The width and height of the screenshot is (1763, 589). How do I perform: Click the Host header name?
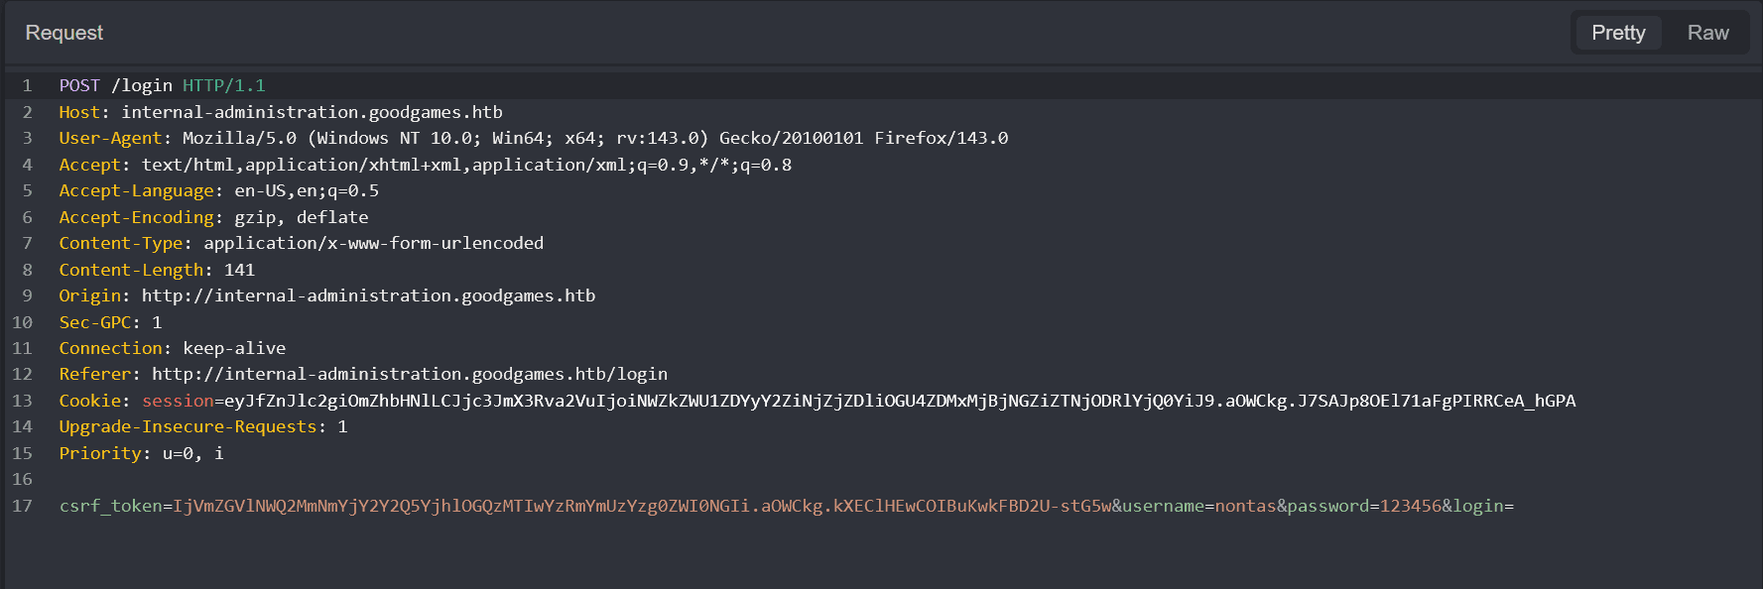tap(79, 112)
